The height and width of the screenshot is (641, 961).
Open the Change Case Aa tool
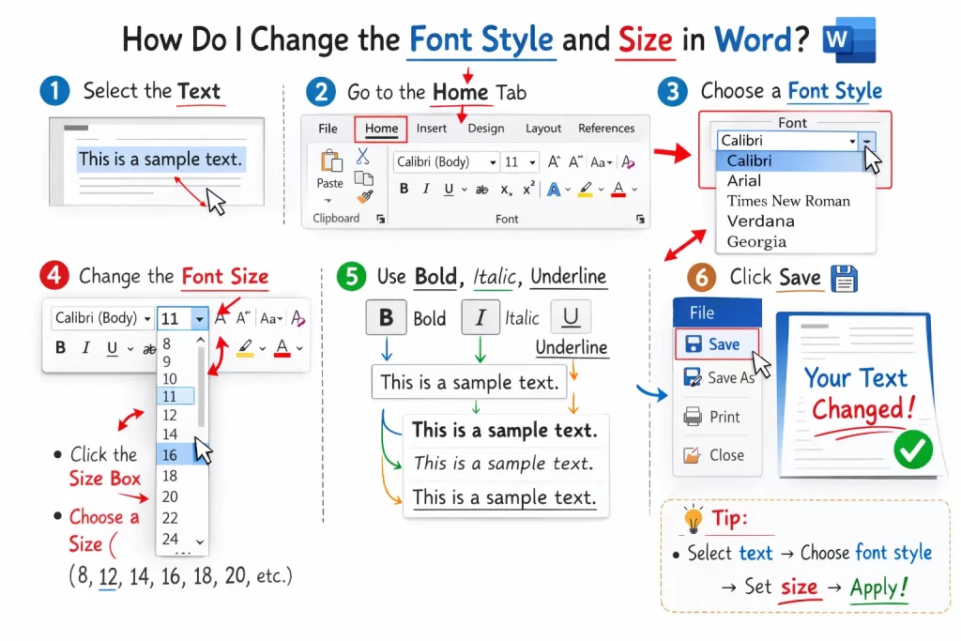click(x=600, y=162)
